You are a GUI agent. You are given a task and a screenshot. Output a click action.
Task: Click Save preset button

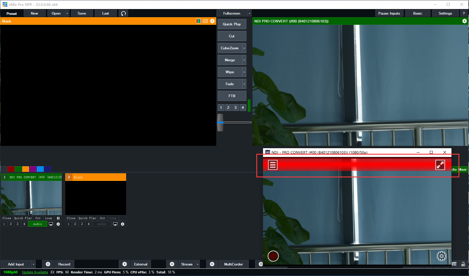click(x=82, y=13)
